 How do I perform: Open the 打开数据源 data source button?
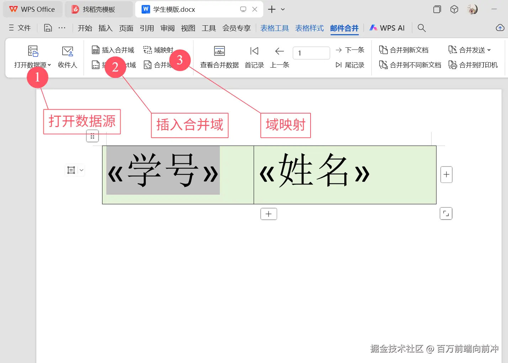click(x=32, y=57)
